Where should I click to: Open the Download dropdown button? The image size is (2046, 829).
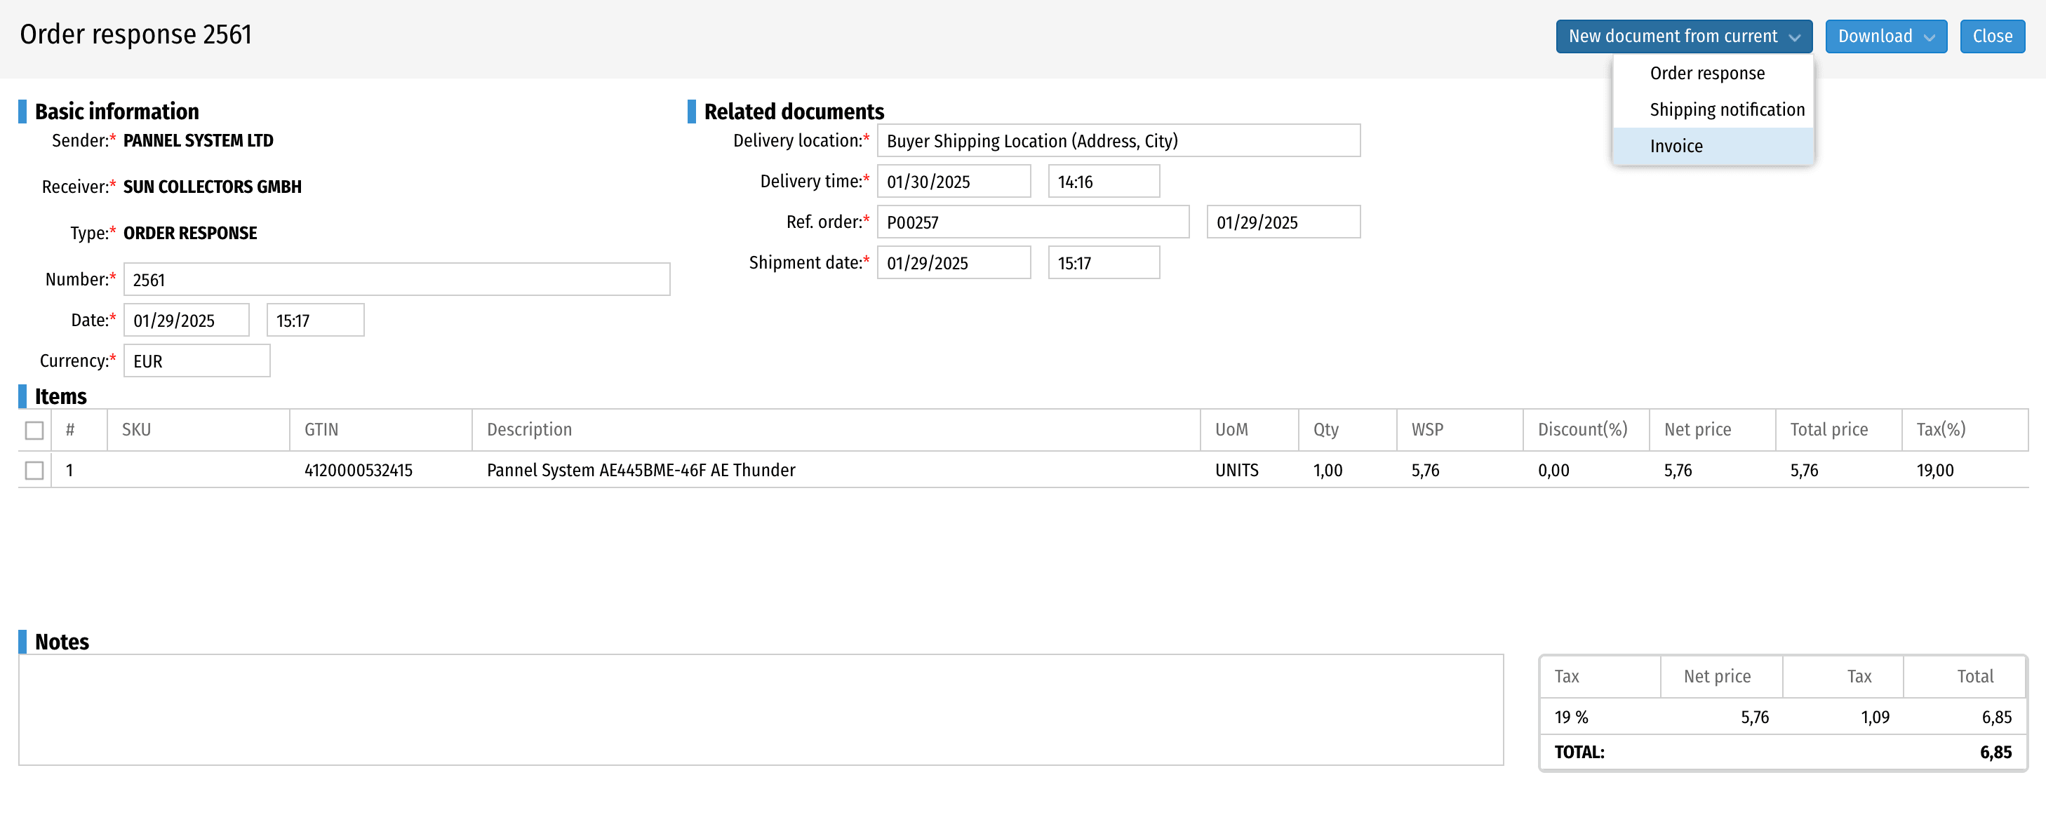tap(1885, 36)
